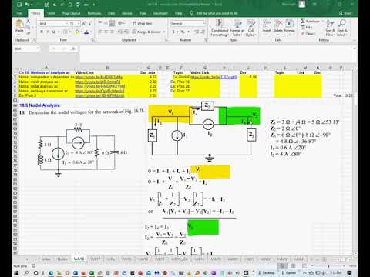Open the Name Box dropdown arrow
The image size is (370, 277).
(x=38, y=48)
